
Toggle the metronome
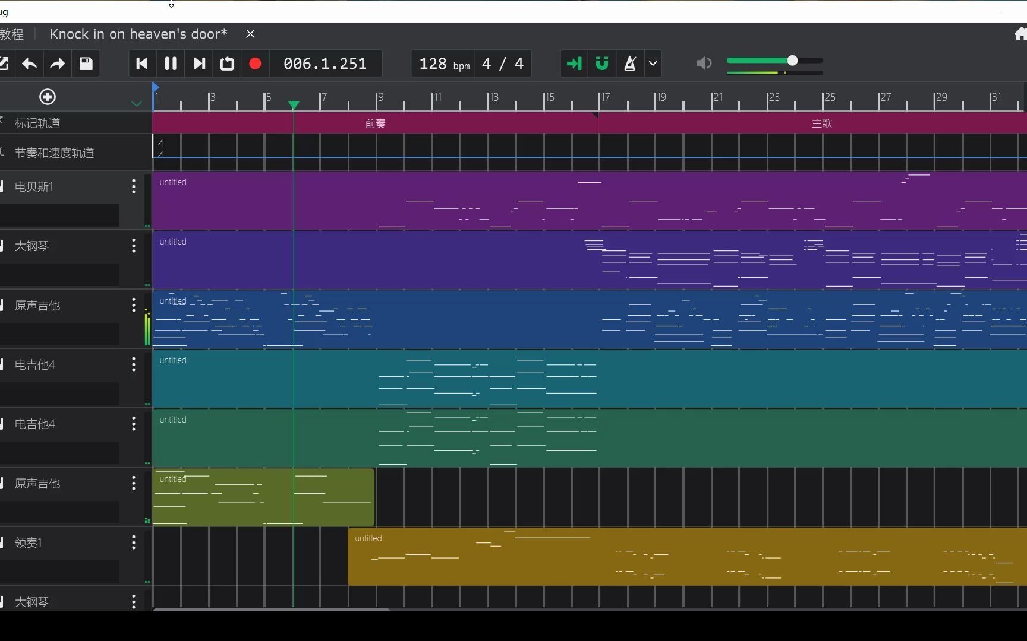point(630,64)
